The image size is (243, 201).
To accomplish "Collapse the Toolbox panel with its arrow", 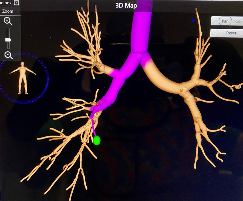I will [x=17, y=3].
